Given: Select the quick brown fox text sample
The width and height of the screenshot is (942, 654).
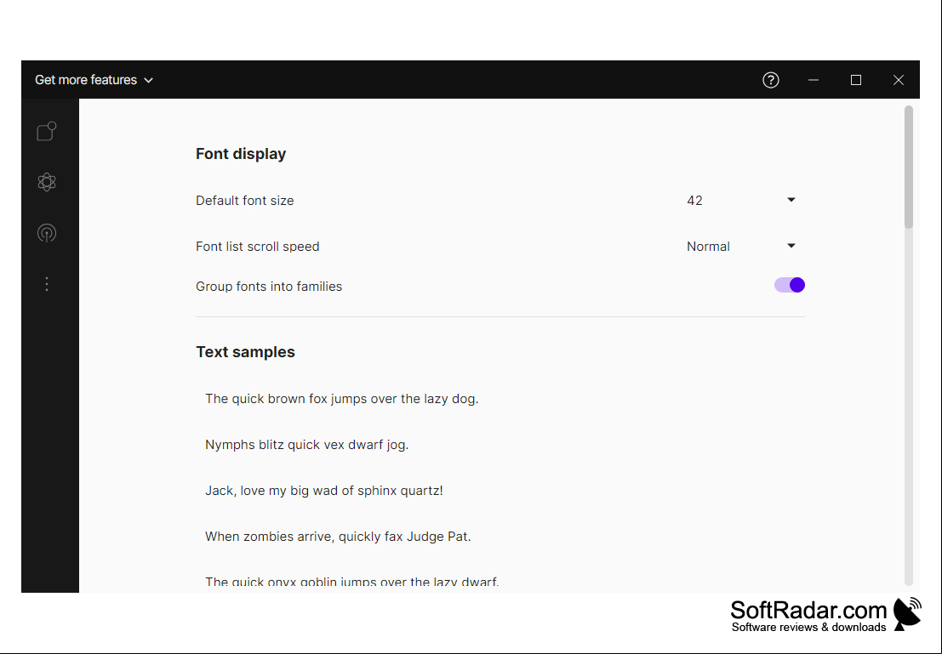Looking at the screenshot, I should pos(342,399).
